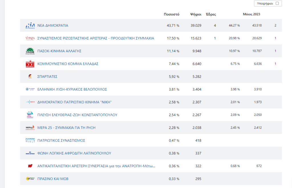This screenshot has width=292, height=188.
Task: Open the ΠΡΑΣΙΝΟ ΚΑΙ ΜΩΒ link
Action: coord(53,179)
